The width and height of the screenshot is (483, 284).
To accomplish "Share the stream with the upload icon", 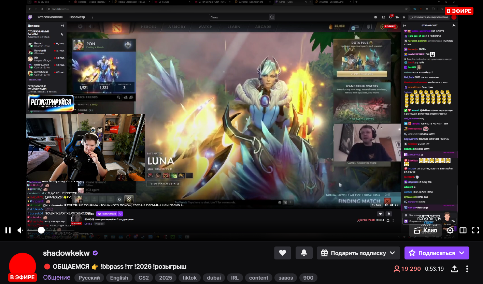I will click(x=454, y=269).
